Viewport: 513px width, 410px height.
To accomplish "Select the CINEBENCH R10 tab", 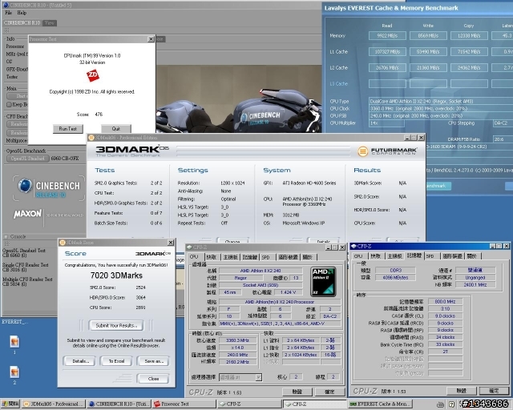I will [22, 23].
